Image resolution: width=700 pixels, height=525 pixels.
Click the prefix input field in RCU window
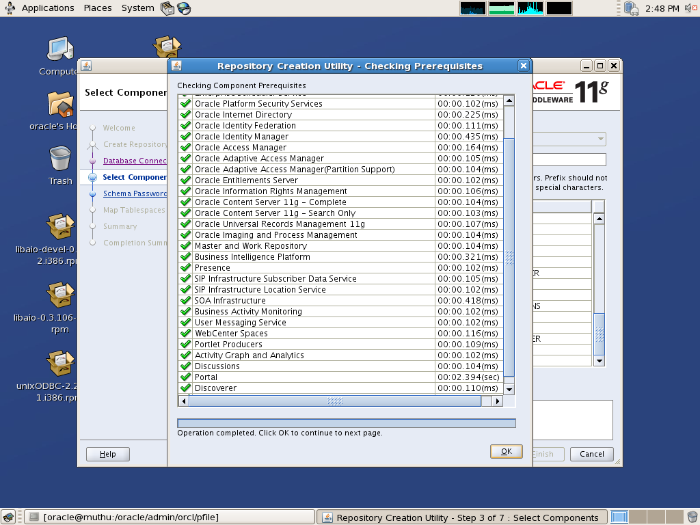(569, 160)
